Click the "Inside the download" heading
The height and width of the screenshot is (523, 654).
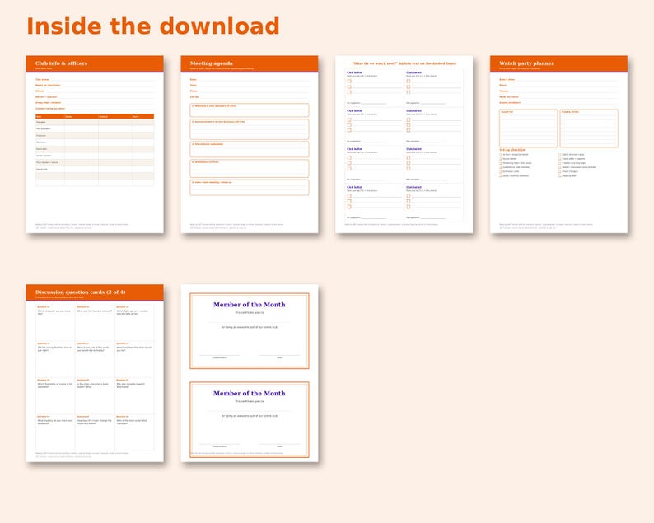(152, 26)
